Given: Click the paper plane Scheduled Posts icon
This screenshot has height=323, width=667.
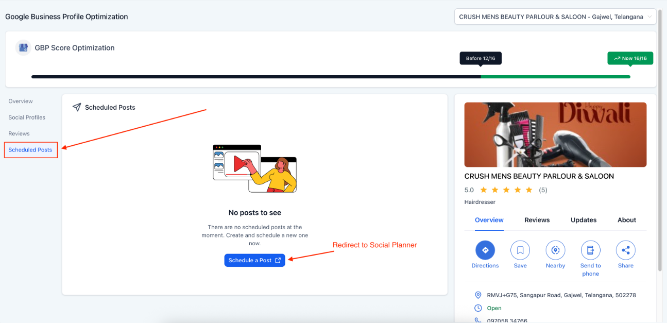Looking at the screenshot, I should coord(77,107).
